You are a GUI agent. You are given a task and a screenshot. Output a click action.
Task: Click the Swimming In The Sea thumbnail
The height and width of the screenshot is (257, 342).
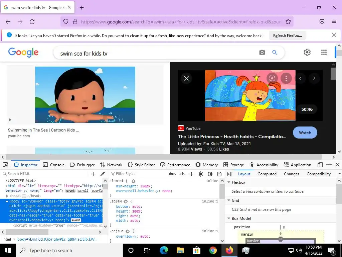click(85, 95)
